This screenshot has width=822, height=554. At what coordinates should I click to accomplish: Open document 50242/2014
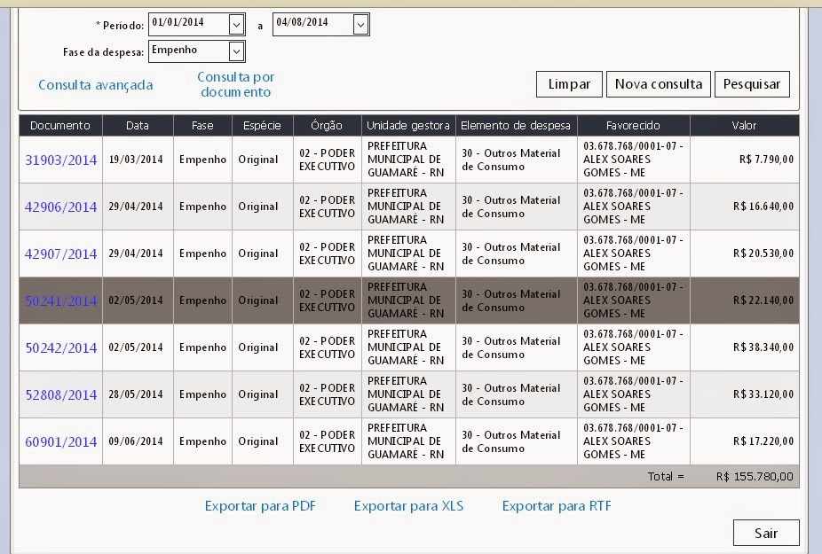[61, 347]
